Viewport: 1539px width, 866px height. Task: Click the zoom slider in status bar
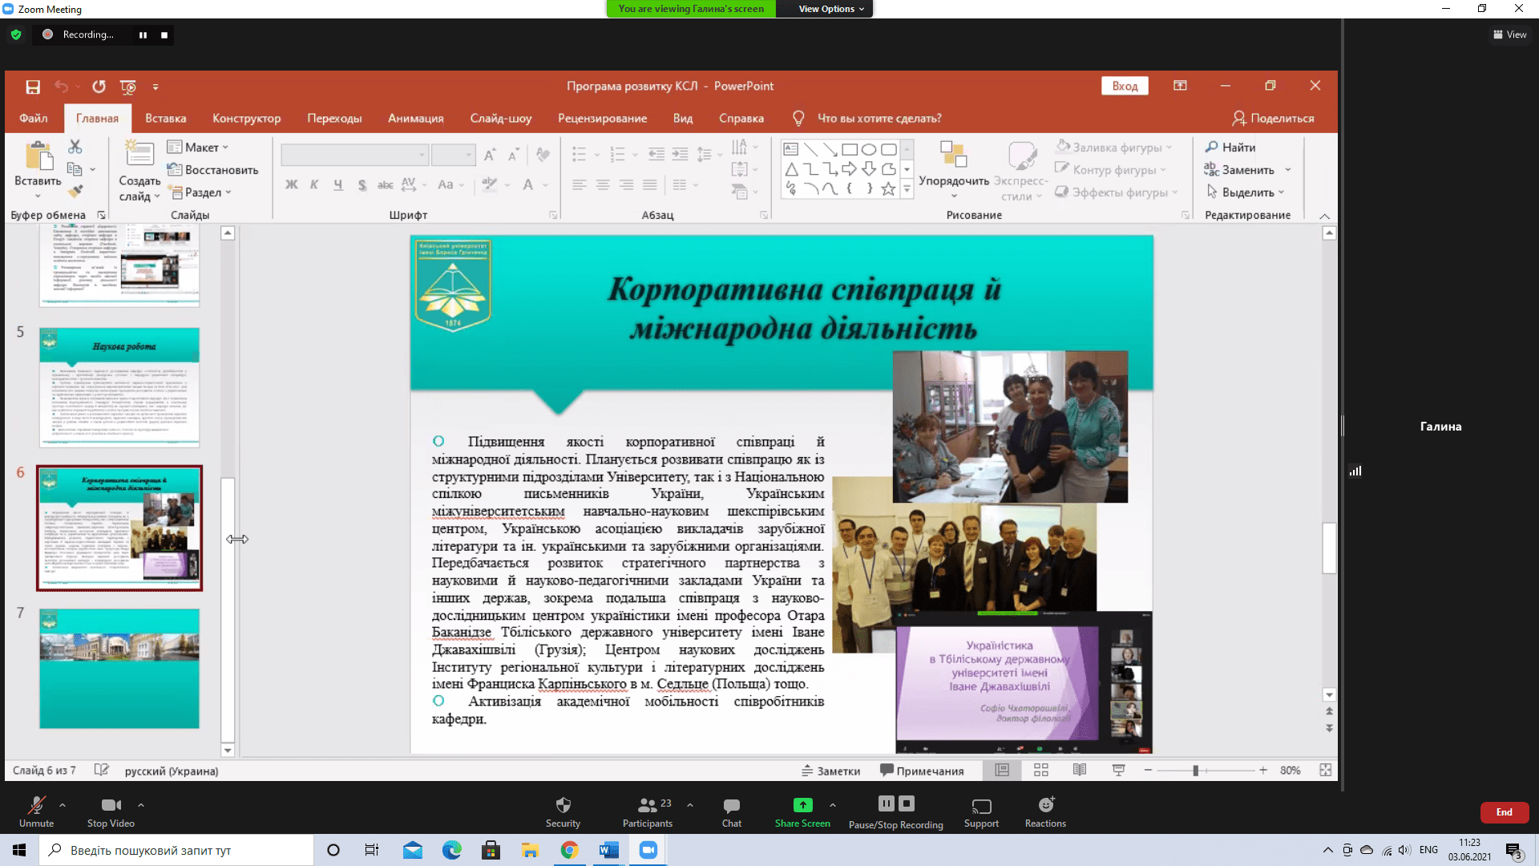pyautogui.click(x=1195, y=770)
